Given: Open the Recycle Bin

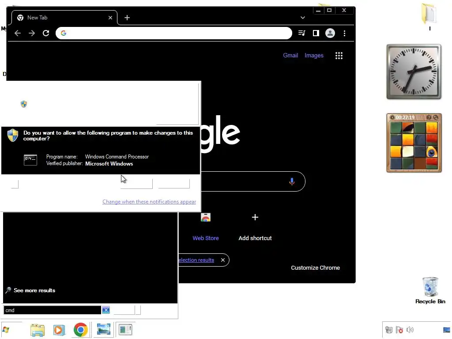Looking at the screenshot, I should click(x=430, y=290).
